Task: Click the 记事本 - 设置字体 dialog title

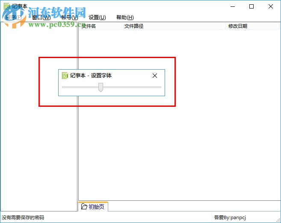Action: (x=91, y=76)
